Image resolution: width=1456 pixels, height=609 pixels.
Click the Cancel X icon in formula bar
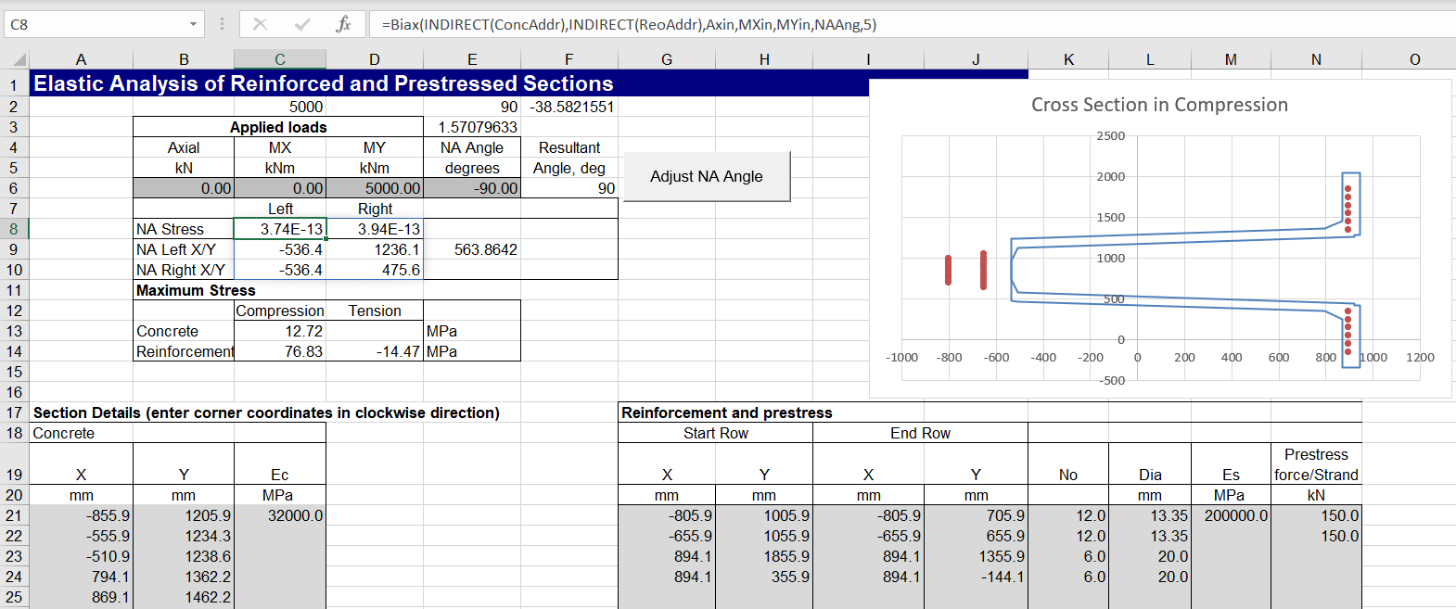pos(260,24)
